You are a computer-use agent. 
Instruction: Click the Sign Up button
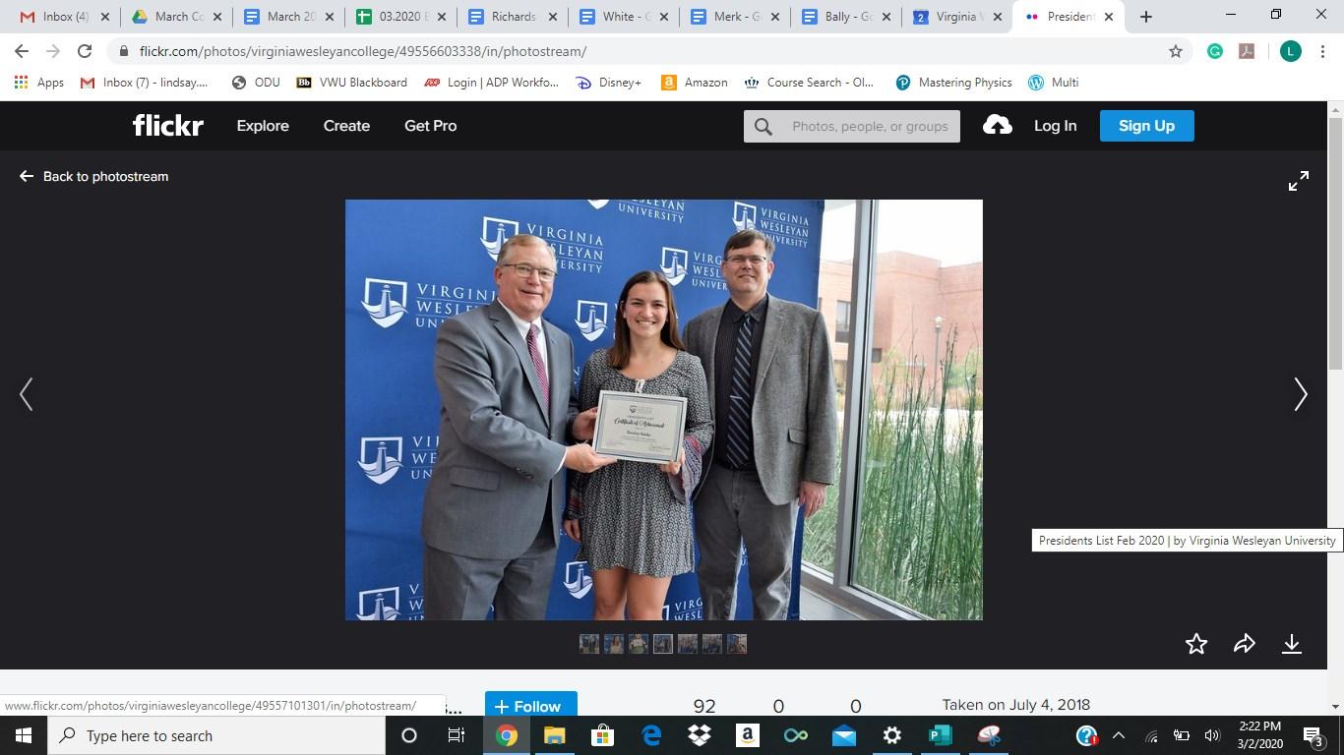pyautogui.click(x=1146, y=126)
